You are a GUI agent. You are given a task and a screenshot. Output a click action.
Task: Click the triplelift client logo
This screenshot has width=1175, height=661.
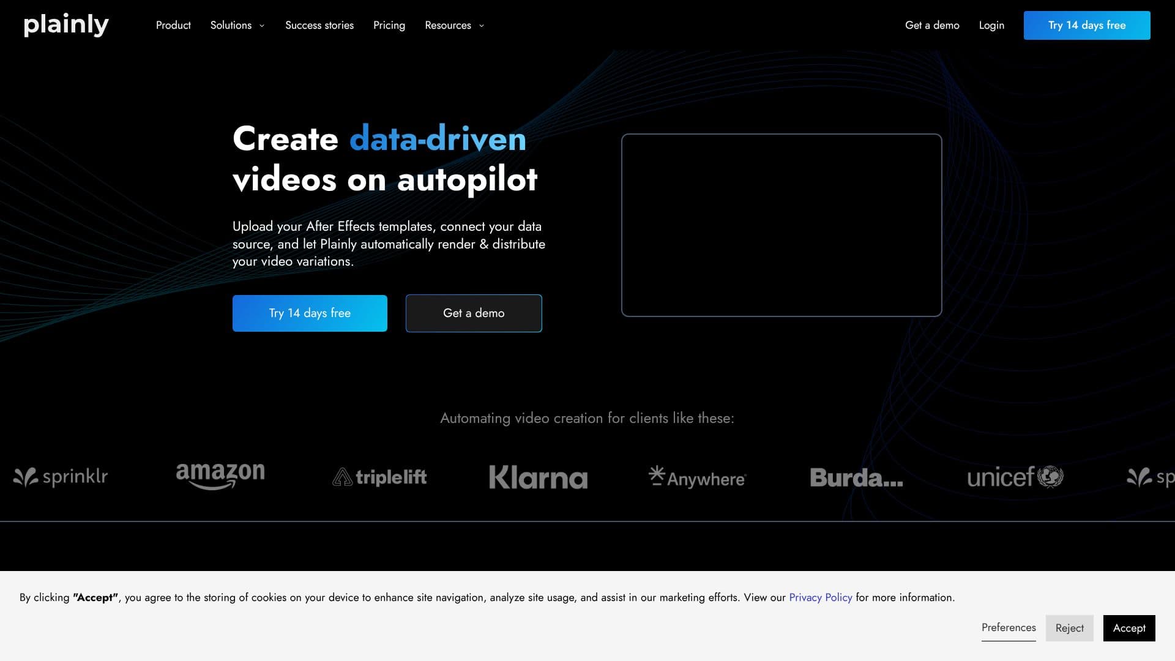(379, 477)
